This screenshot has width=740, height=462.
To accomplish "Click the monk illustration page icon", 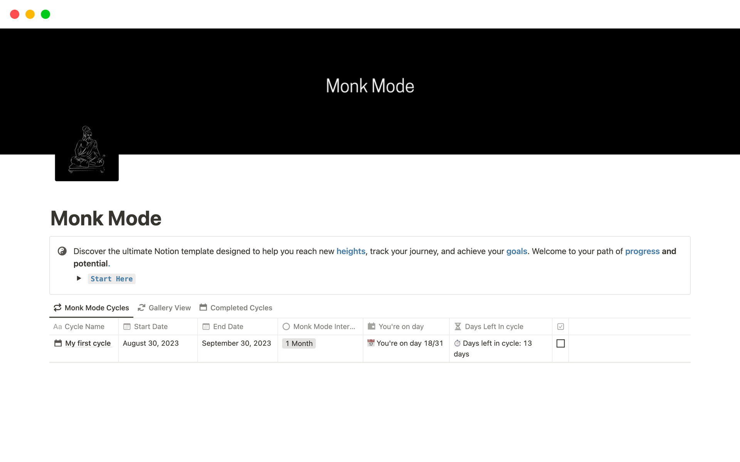I will pos(87,151).
